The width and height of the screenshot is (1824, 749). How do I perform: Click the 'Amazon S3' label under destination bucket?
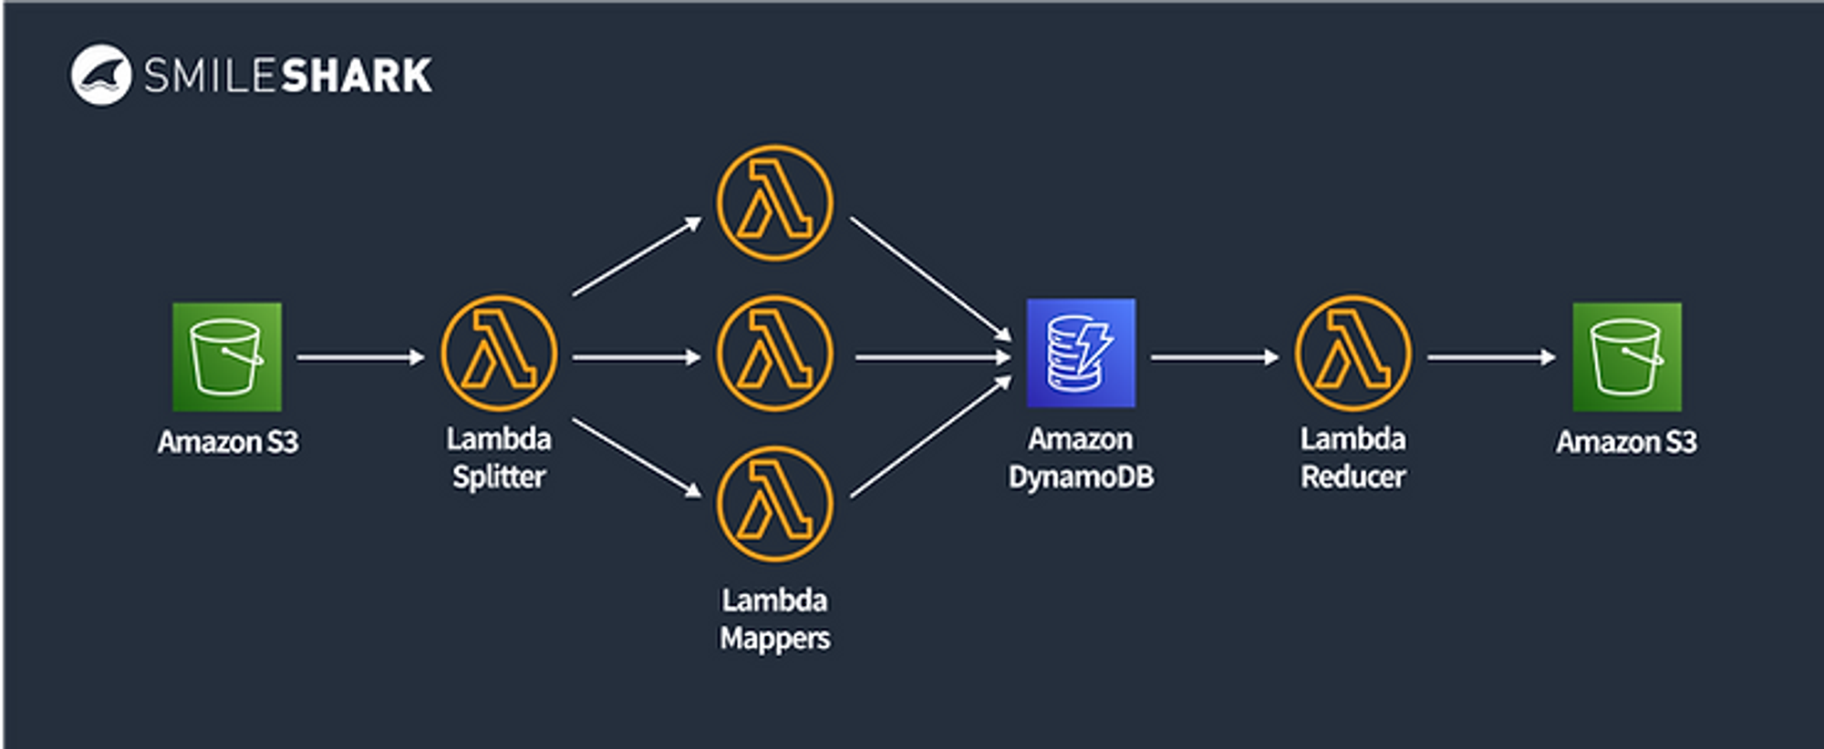click(x=1627, y=443)
